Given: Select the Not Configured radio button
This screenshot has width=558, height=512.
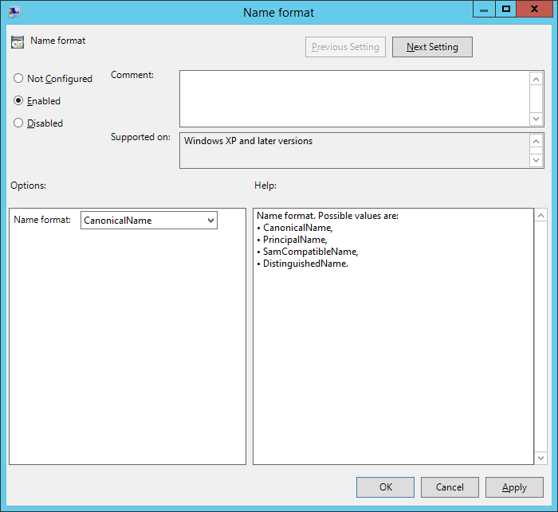Looking at the screenshot, I should 18,79.
